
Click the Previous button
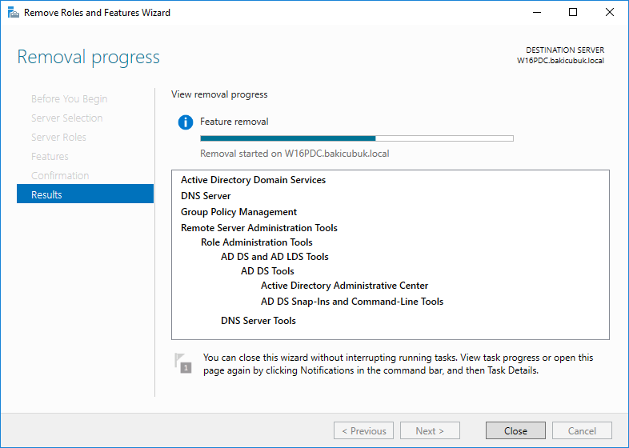tap(363, 430)
